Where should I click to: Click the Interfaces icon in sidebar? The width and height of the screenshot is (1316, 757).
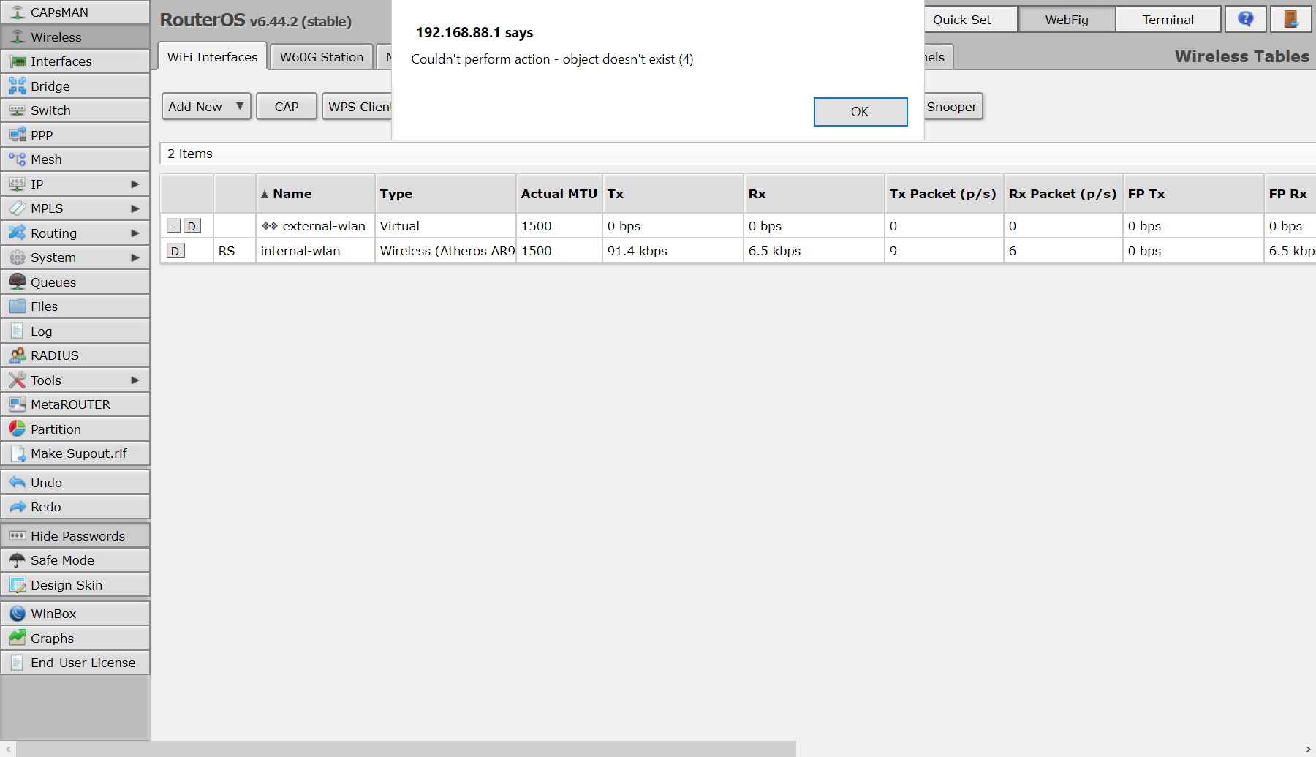coord(18,61)
